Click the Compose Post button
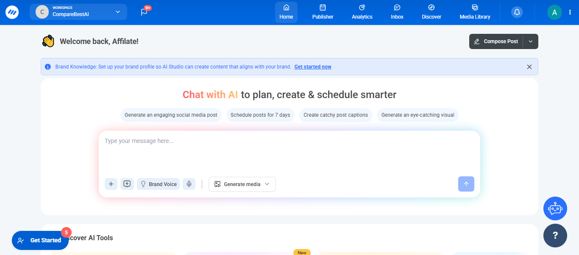The width and height of the screenshot is (579, 255). (496, 41)
